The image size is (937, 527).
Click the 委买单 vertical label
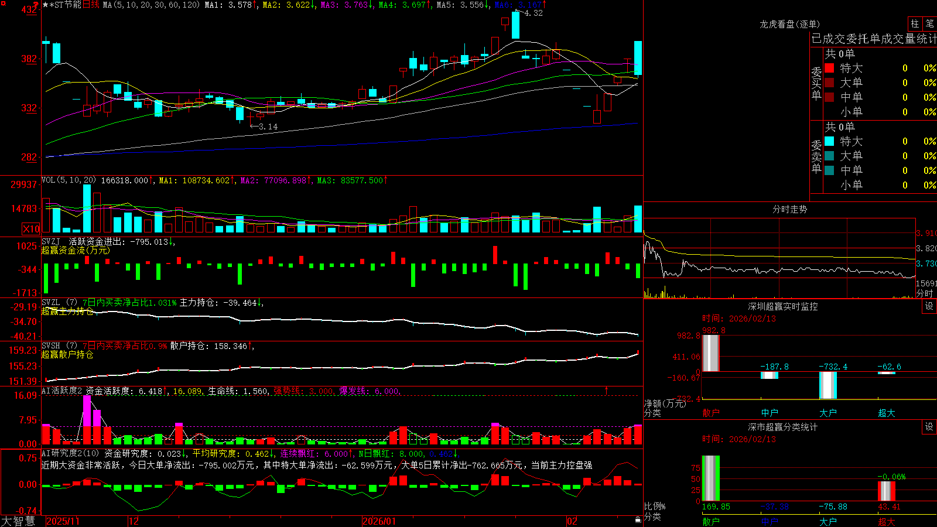click(x=816, y=84)
